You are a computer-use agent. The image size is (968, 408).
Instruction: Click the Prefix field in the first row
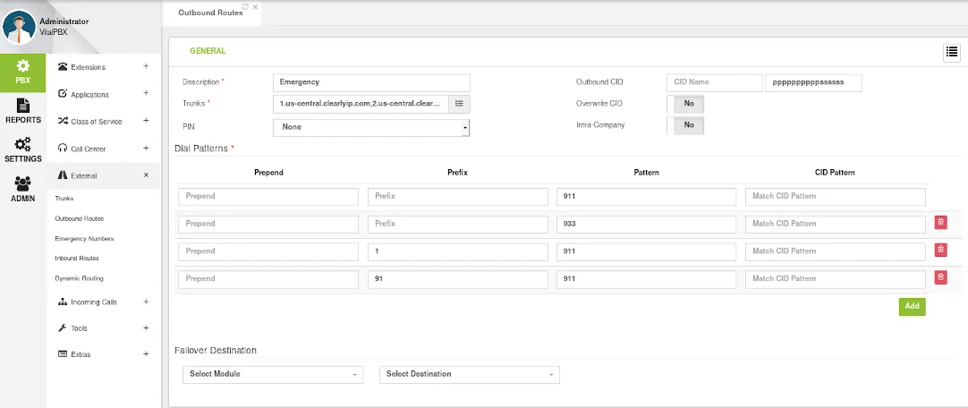click(457, 197)
